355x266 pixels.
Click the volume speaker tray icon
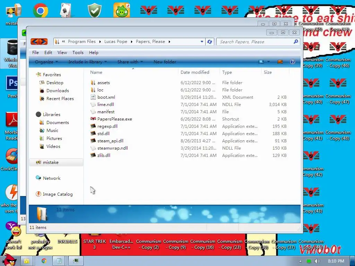(317, 261)
